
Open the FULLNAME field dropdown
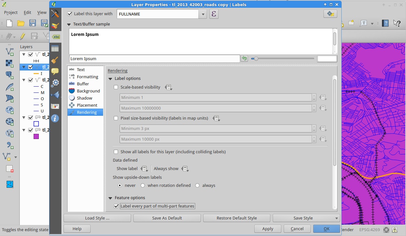203,14
